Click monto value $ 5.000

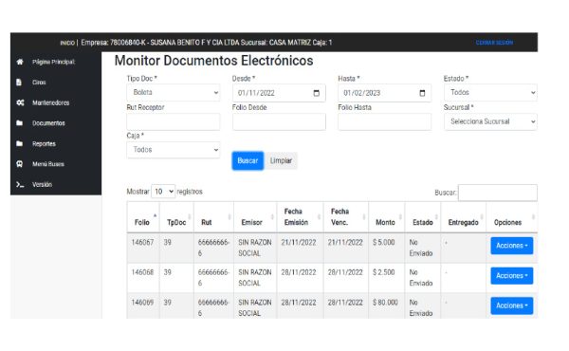[x=383, y=242]
